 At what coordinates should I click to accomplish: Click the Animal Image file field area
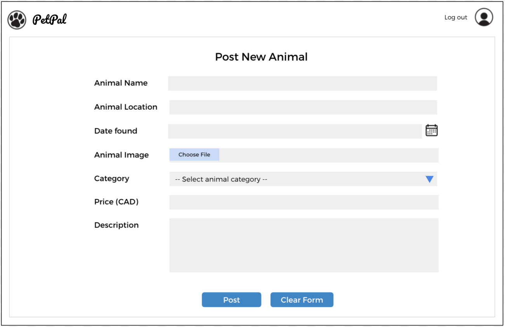304,155
